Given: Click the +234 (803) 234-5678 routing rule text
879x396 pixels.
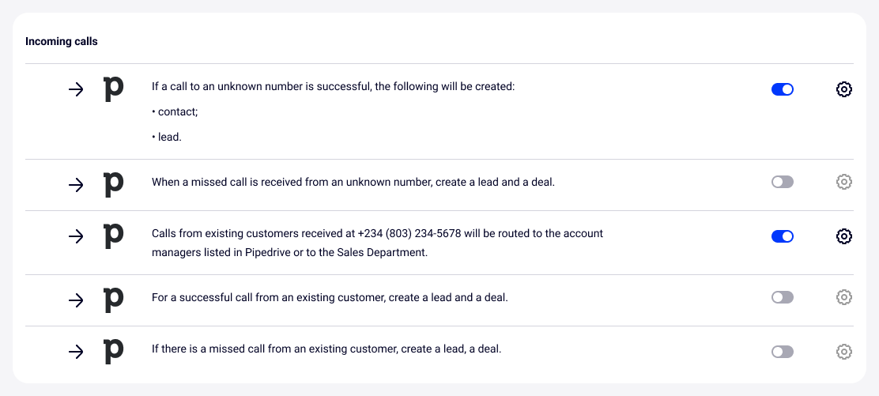Looking at the screenshot, I should (377, 243).
